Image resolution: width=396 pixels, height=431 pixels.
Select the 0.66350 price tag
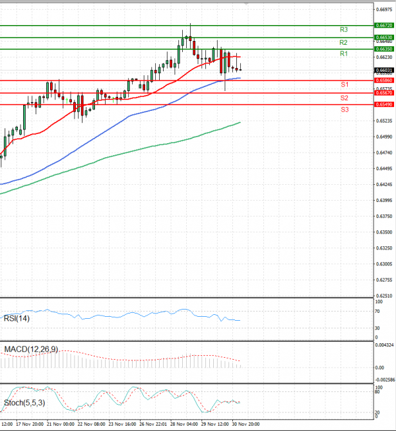click(x=384, y=49)
